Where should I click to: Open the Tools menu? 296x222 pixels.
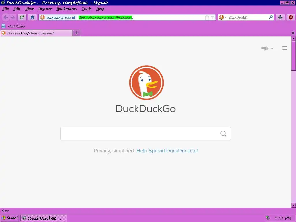[x=87, y=9]
